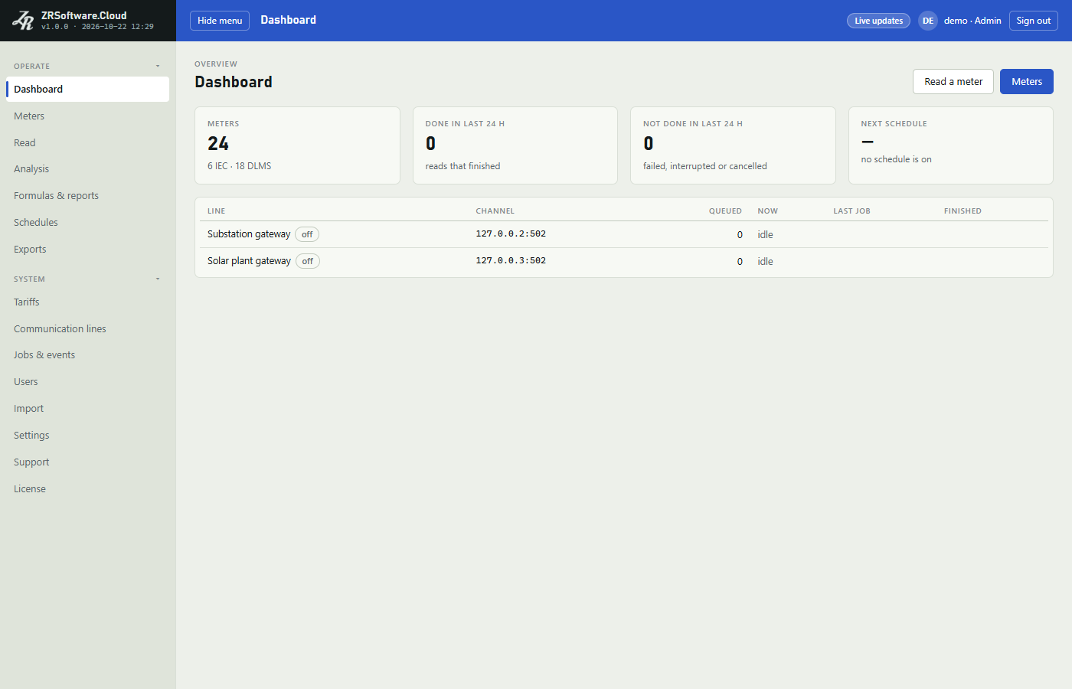This screenshot has height=689, width=1072.
Task: Click the Read a meter button
Action: click(x=953, y=81)
